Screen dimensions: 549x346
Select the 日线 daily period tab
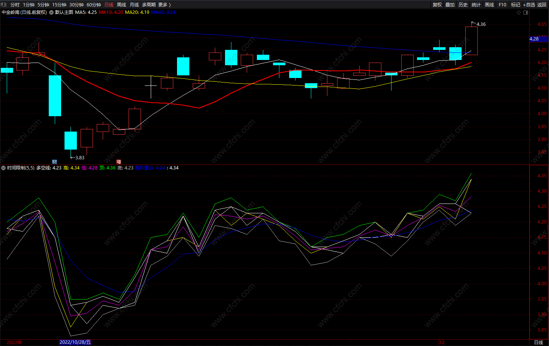point(109,4)
